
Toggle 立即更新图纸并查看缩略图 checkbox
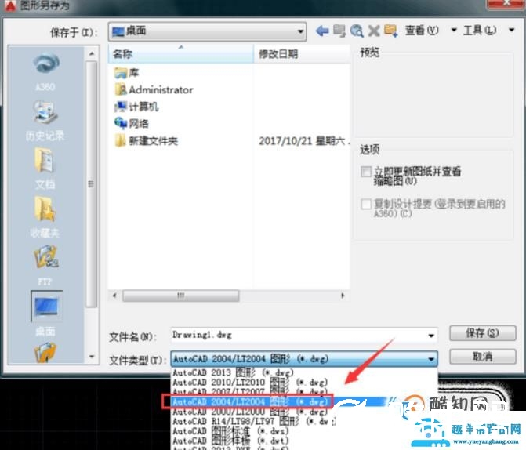tap(365, 172)
